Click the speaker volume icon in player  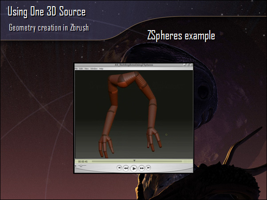pyautogui.click(x=75, y=166)
